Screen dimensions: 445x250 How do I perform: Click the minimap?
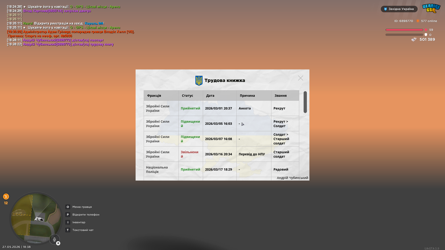pos(36,218)
